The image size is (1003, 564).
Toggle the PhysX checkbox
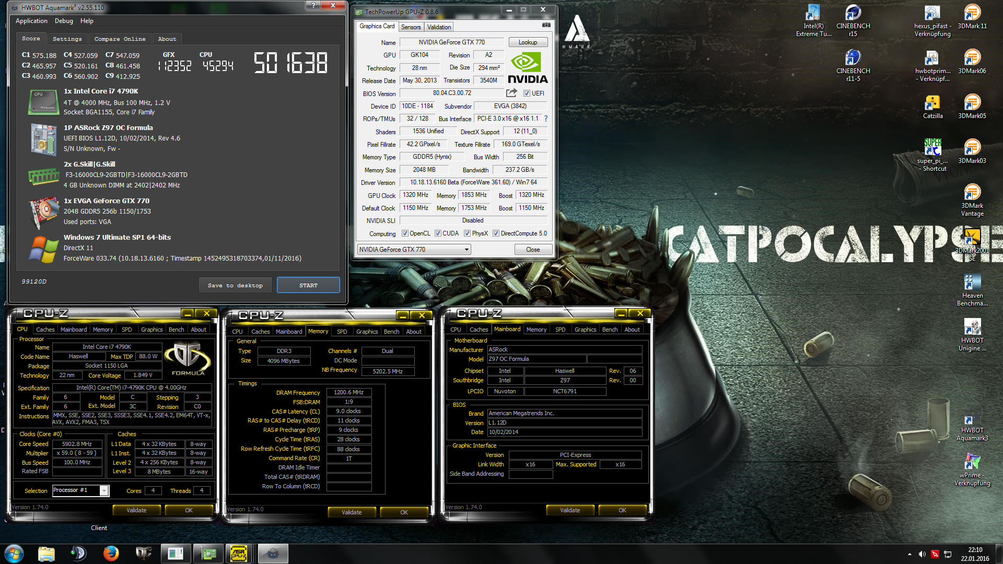pos(467,233)
